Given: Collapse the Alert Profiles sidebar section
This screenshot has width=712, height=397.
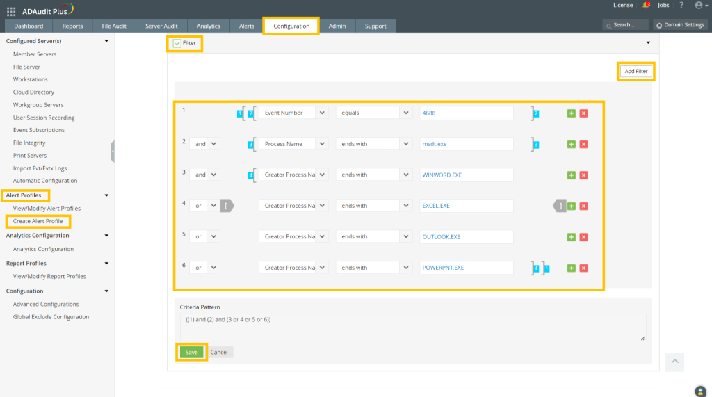Looking at the screenshot, I should (x=106, y=195).
